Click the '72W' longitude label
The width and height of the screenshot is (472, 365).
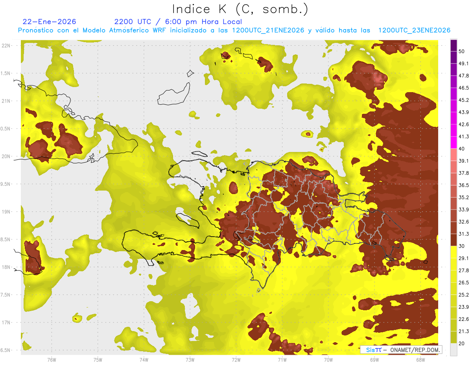click(236, 359)
